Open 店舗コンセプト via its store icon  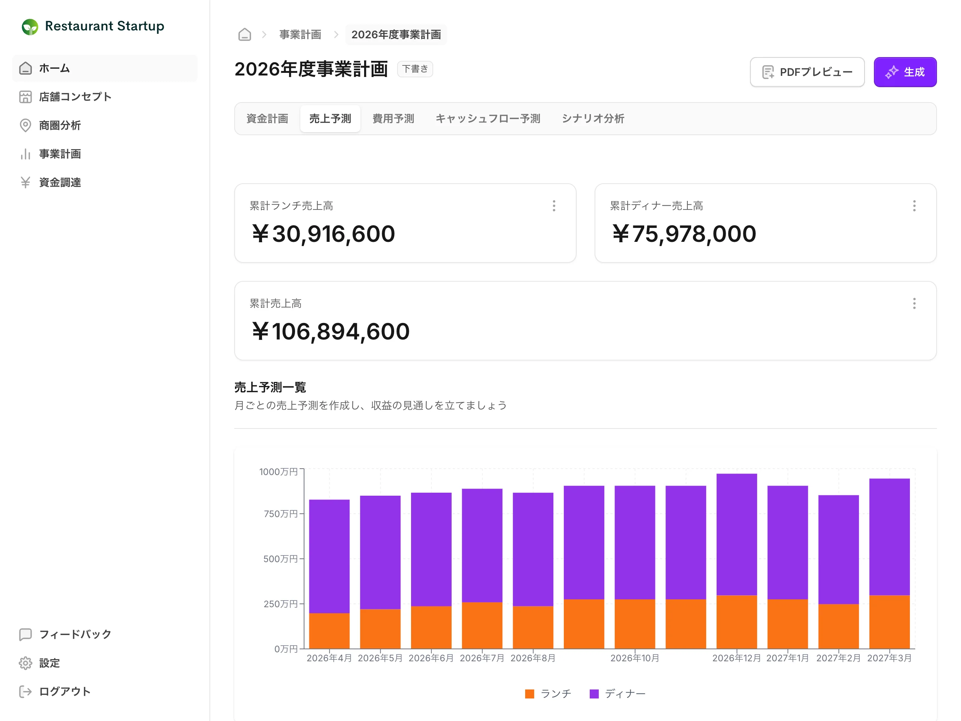(26, 97)
